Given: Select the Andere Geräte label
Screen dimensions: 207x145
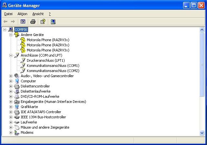Looking at the screenshot, I should [x=32, y=35].
